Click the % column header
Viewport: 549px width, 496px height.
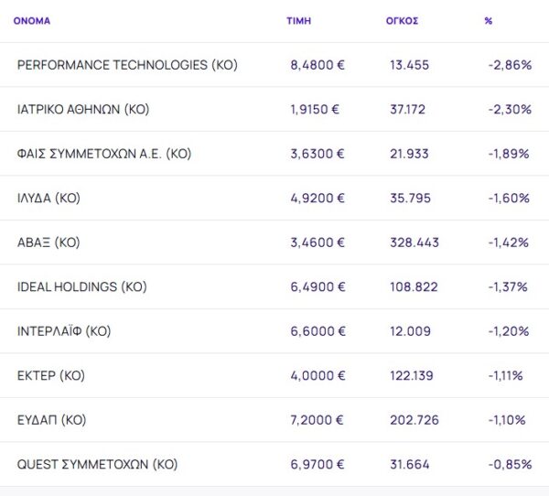pyautogui.click(x=489, y=20)
